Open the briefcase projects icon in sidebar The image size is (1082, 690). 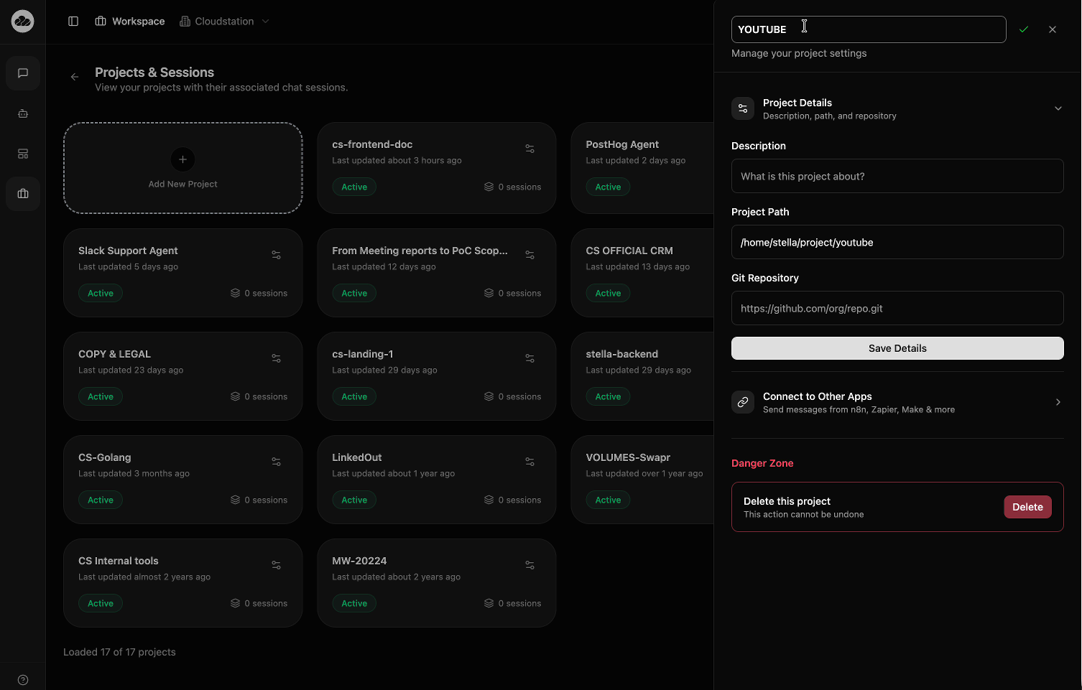(x=23, y=194)
